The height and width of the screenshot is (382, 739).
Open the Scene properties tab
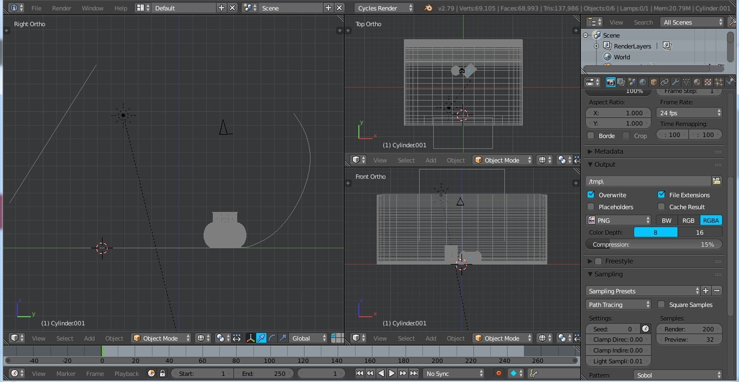tap(632, 82)
